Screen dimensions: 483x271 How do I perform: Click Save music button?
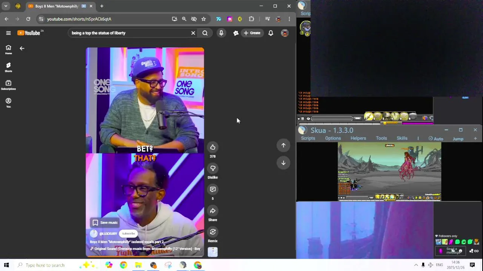(105, 222)
